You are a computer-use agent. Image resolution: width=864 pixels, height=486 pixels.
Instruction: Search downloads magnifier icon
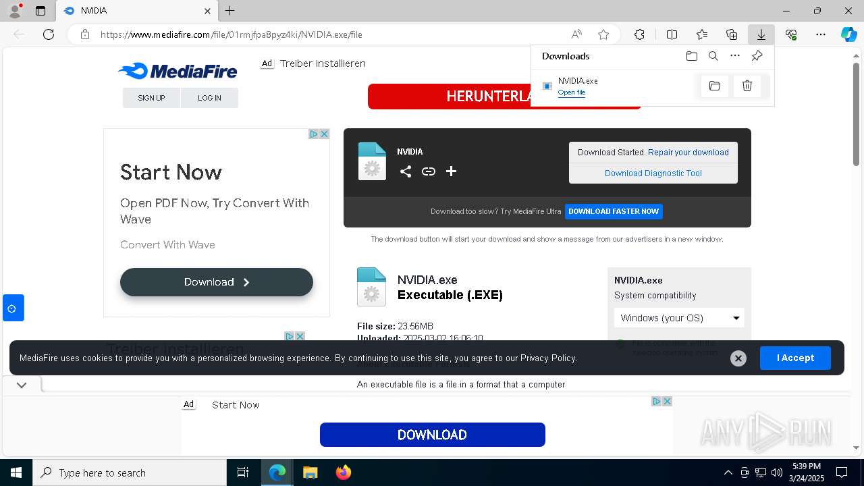[713, 56]
